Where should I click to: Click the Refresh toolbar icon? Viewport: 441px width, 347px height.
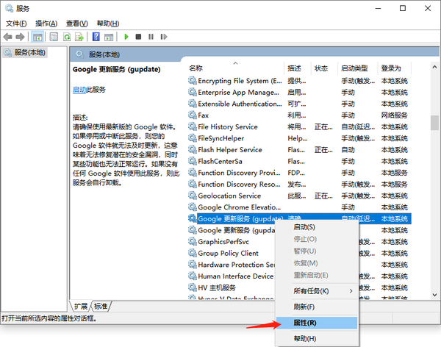coord(67,37)
